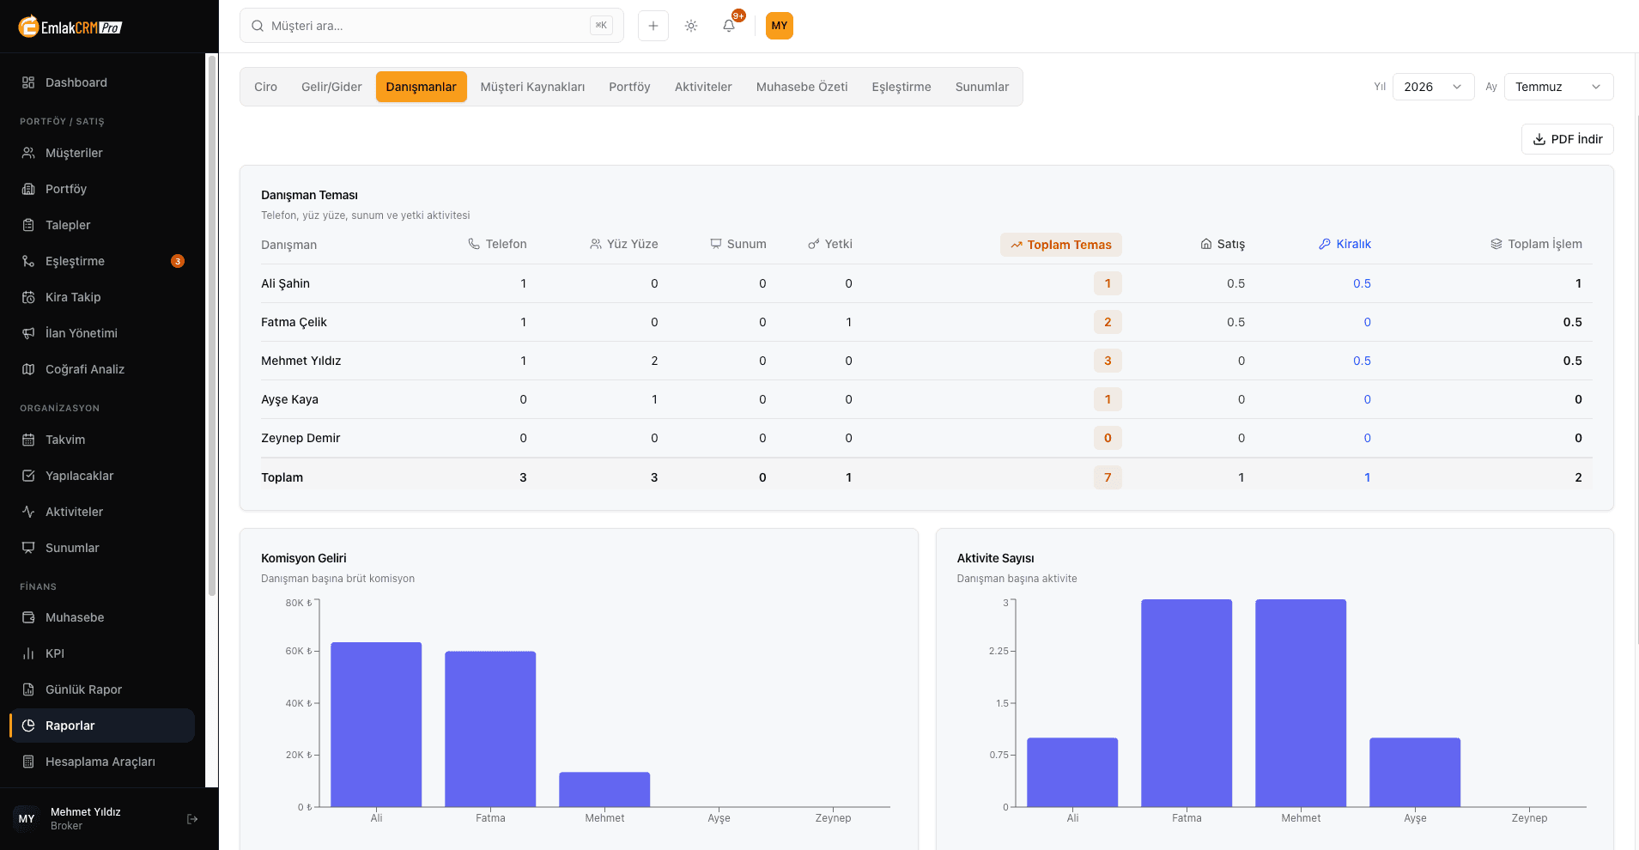Switch to the Müşteri Kaynakları tab
1639x850 pixels.
(532, 87)
